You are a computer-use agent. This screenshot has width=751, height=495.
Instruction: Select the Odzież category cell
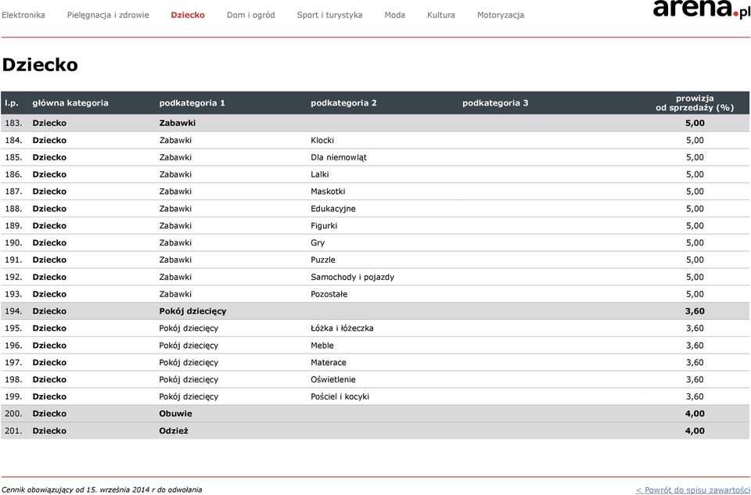[x=174, y=431]
